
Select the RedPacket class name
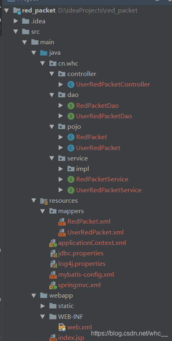pyautogui.click(x=91, y=137)
